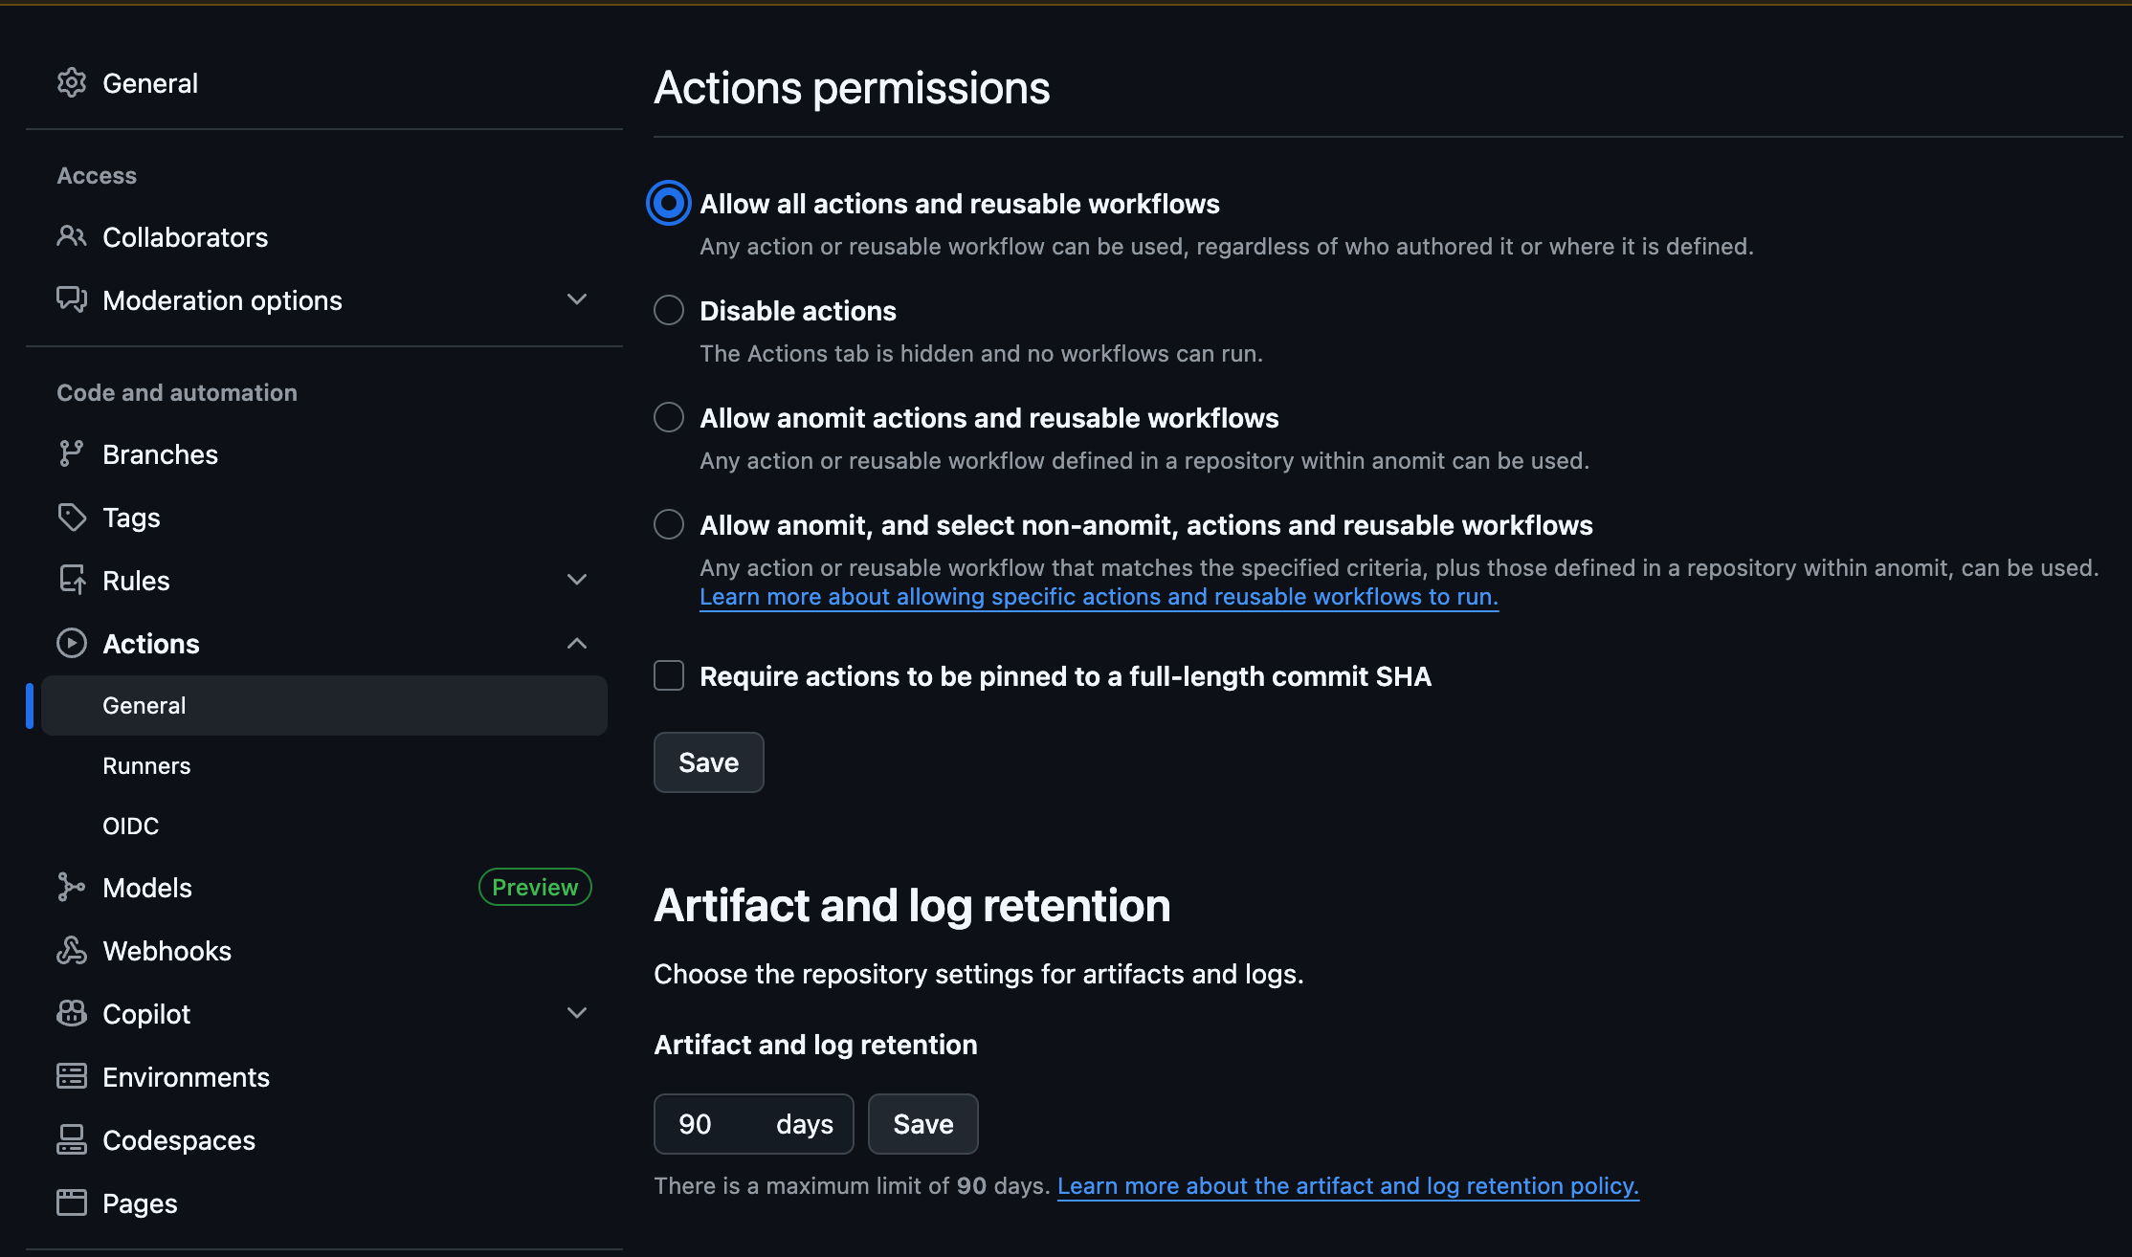Open Pages settings

point(324,1202)
